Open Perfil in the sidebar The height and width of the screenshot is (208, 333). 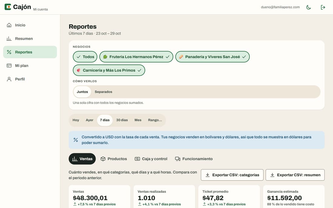point(30,79)
